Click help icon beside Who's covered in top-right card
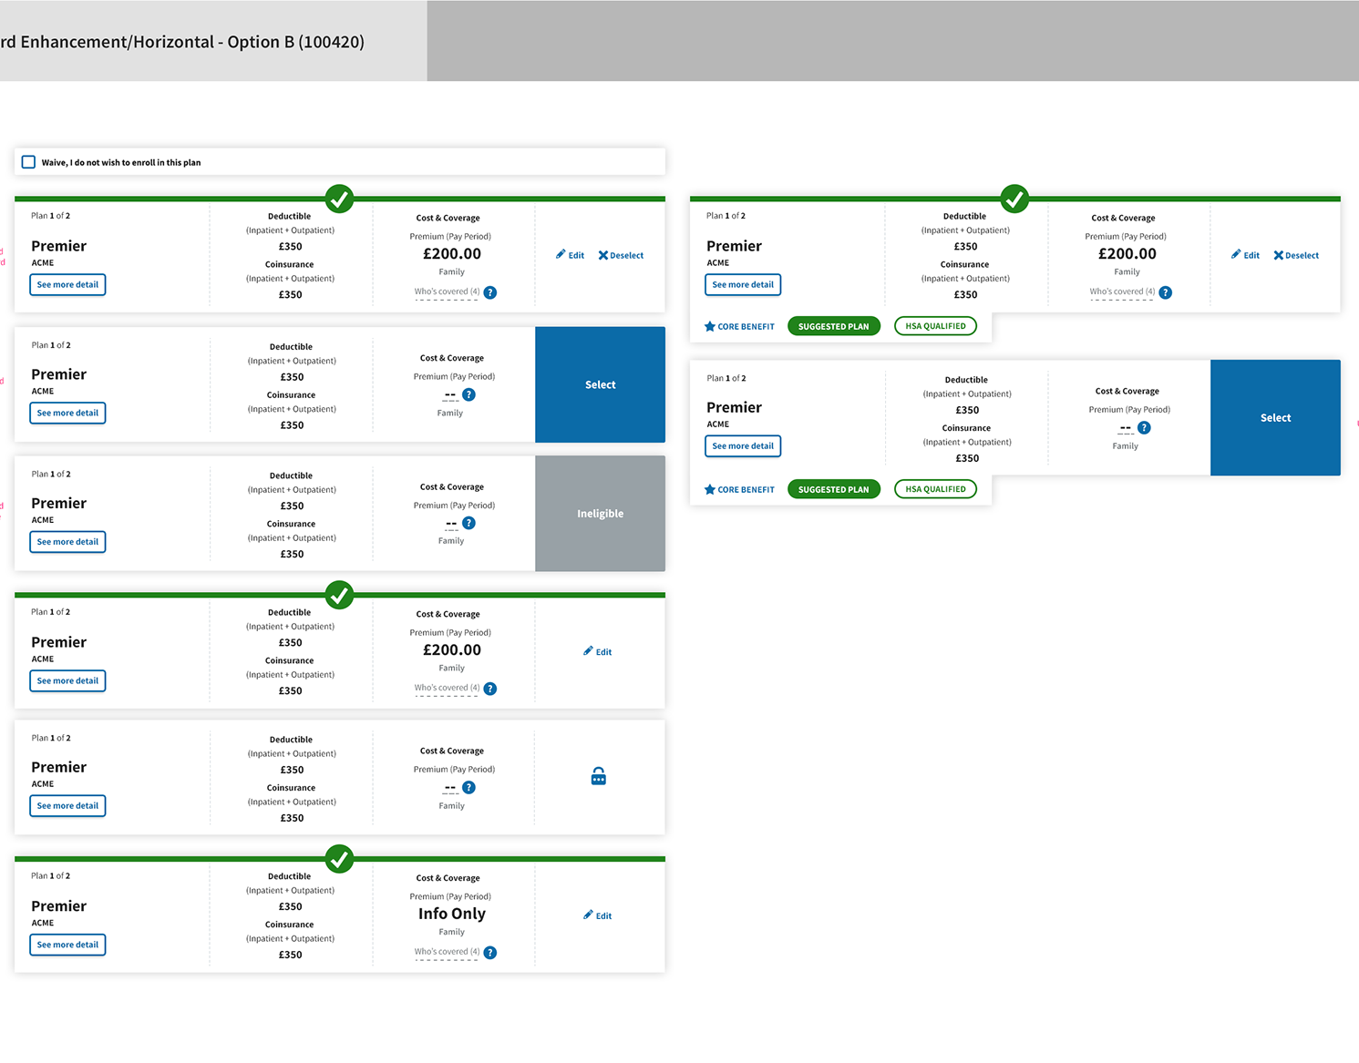Viewport: 1359px width, 1063px height. [x=1166, y=292]
